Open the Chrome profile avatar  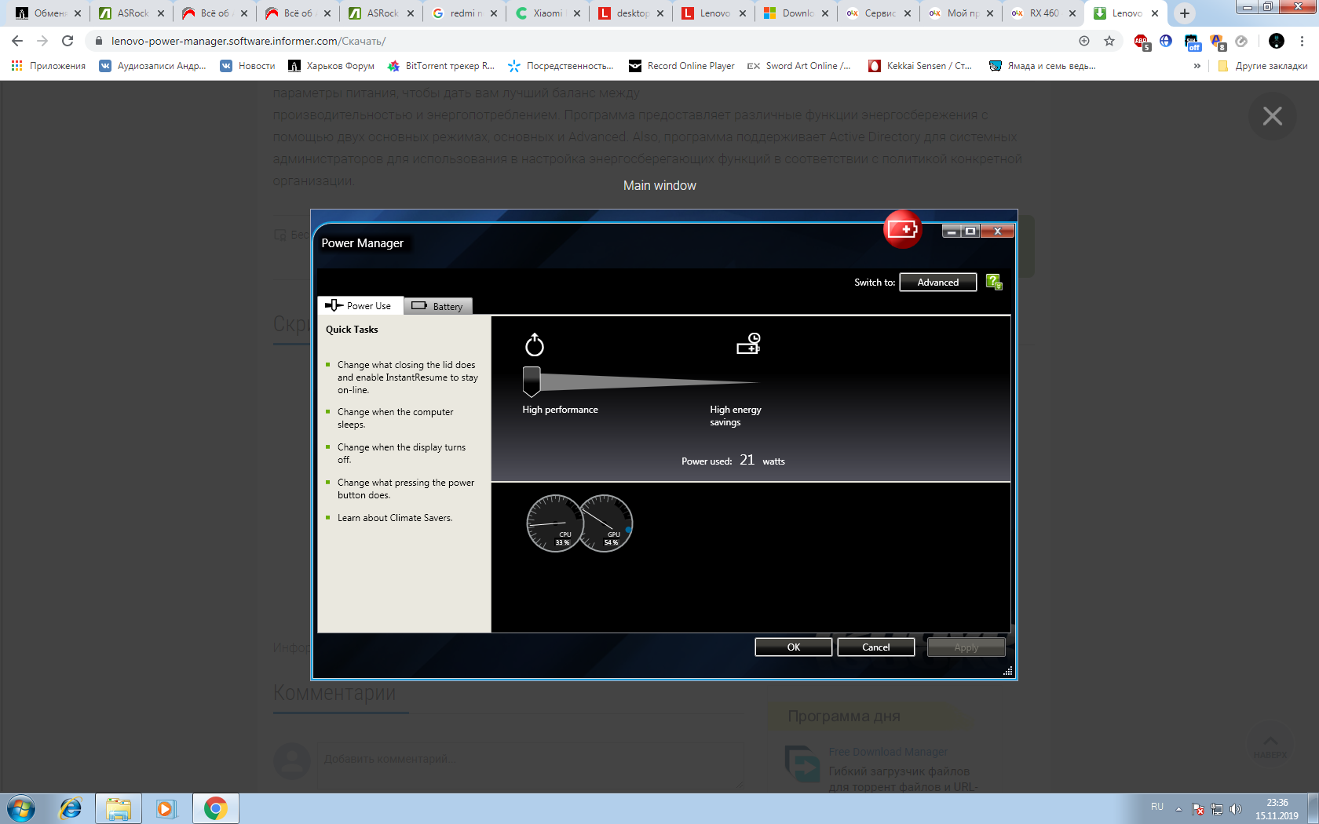pyautogui.click(x=1277, y=41)
